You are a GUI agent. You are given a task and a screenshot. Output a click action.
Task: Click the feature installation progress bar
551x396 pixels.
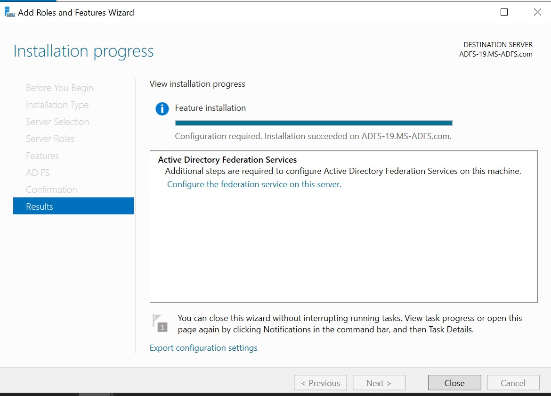tap(314, 123)
